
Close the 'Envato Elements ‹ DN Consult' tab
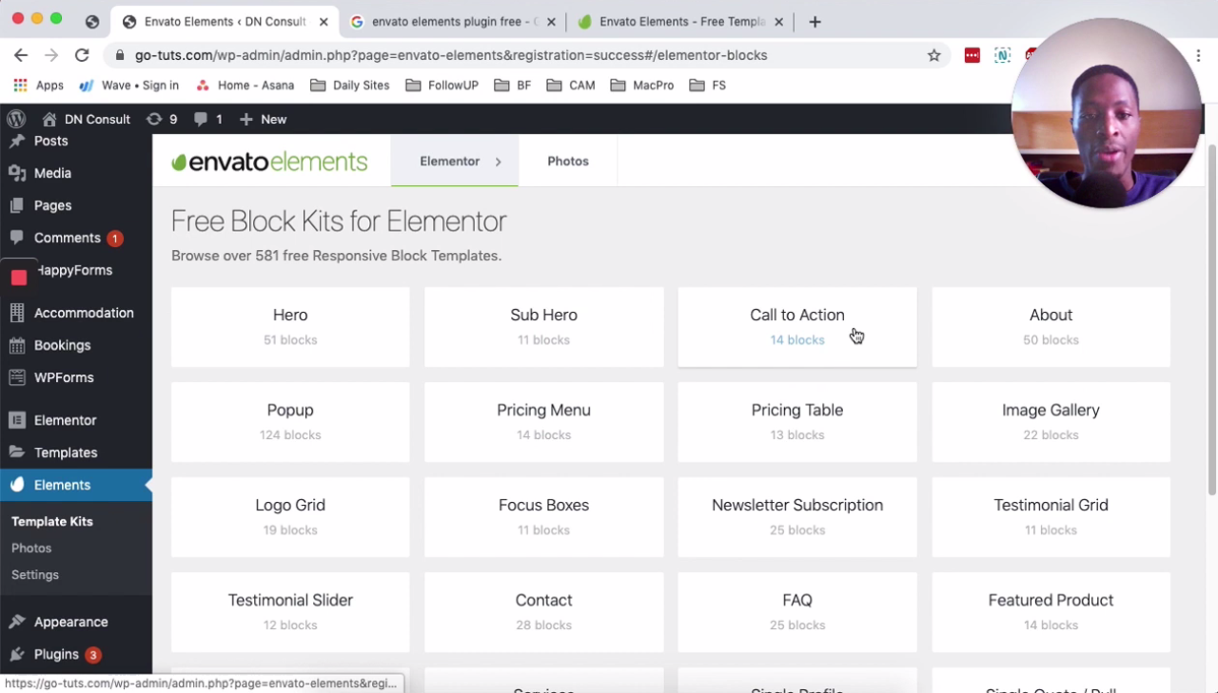pos(323,21)
